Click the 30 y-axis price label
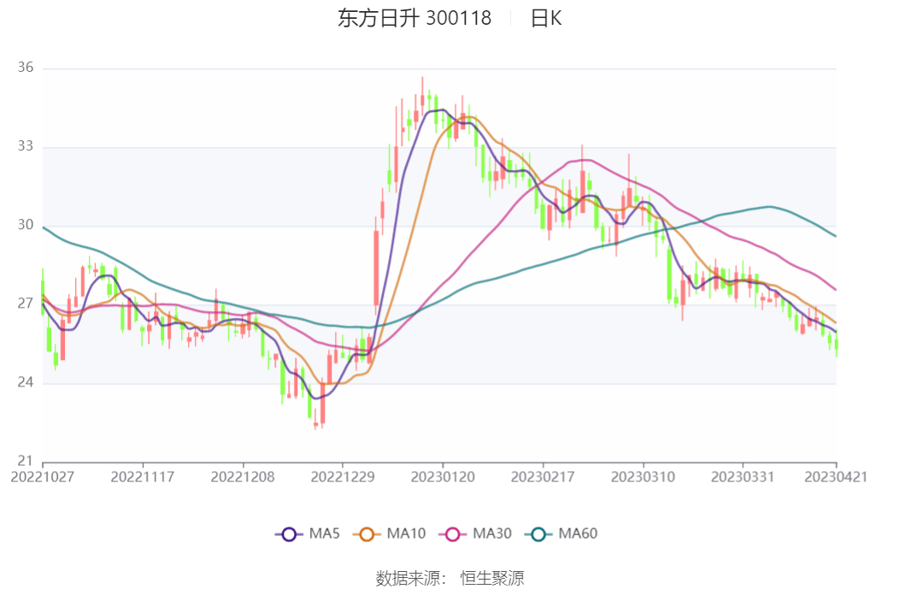 26,225
